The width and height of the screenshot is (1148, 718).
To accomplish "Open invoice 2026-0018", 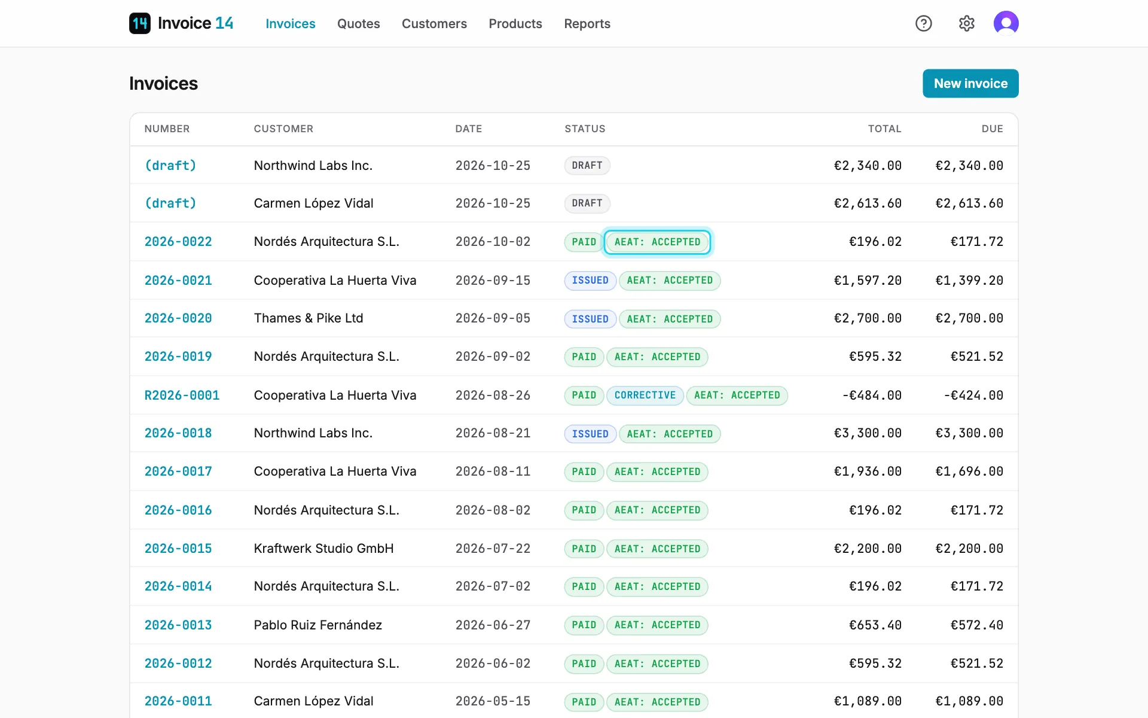I will coord(178,433).
